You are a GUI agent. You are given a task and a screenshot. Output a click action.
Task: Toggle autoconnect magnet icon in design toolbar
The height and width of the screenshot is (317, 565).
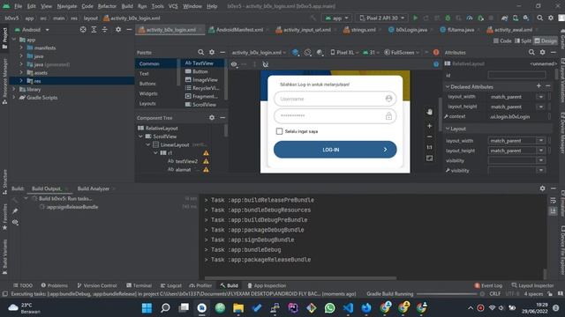click(266, 64)
